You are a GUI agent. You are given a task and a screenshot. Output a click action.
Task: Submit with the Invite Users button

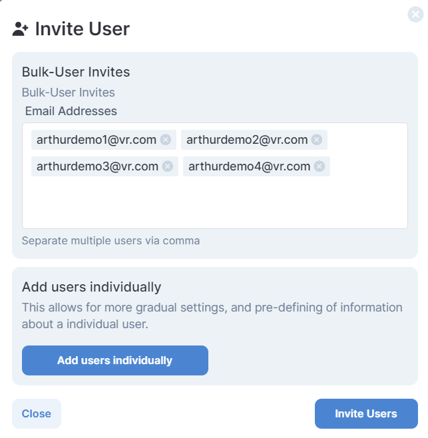tap(366, 413)
